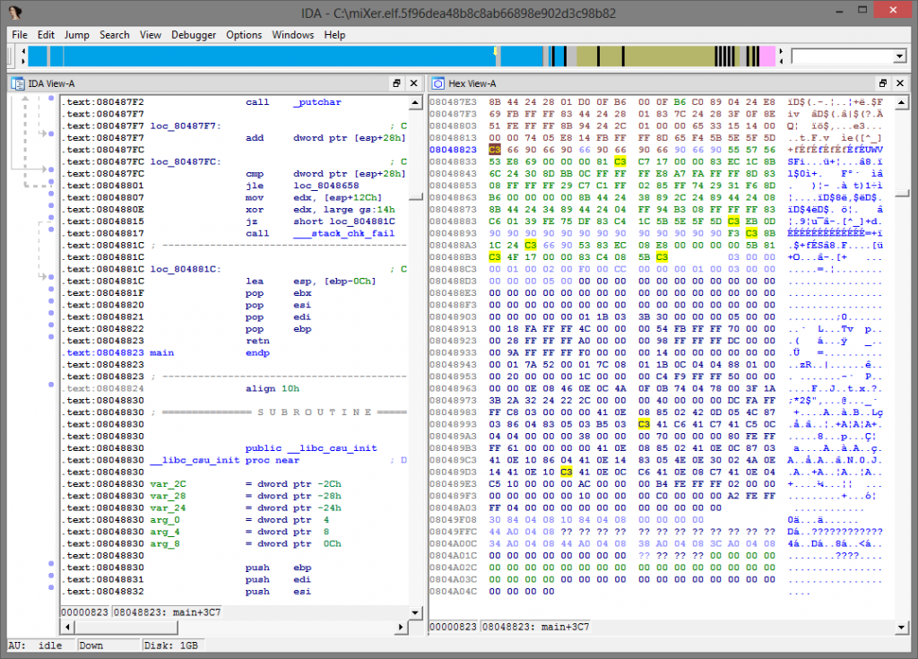Viewport: 918px width, 659px height.
Task: Click the highlighted address 08048823 in Hex View
Action: point(453,150)
